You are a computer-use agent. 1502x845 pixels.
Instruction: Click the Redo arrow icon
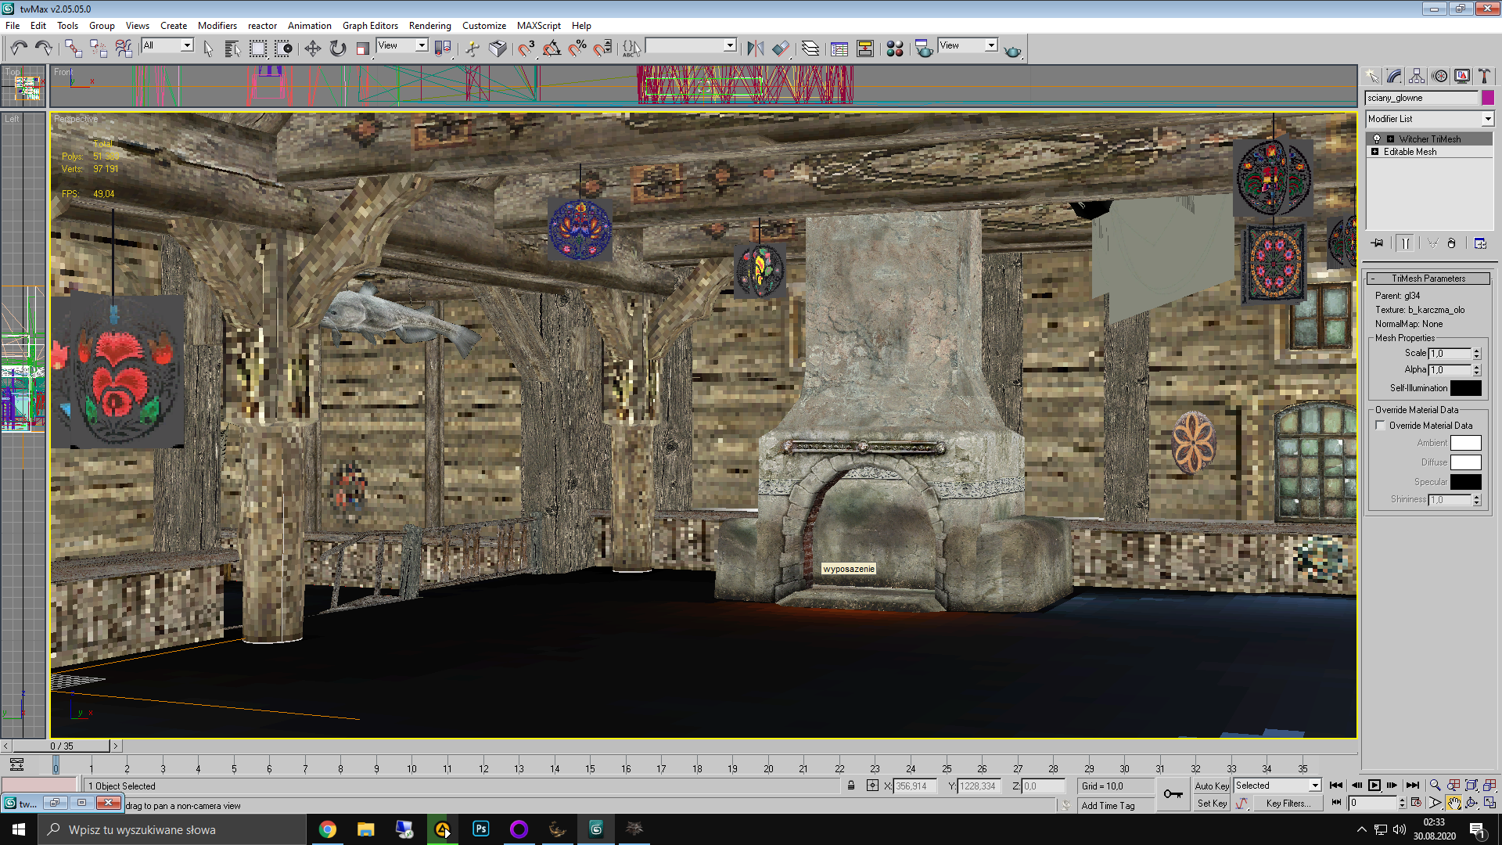(x=44, y=49)
